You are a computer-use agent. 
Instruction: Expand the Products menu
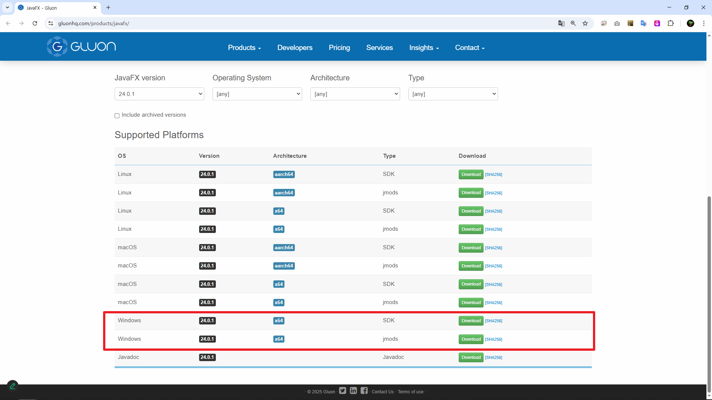pyautogui.click(x=244, y=48)
